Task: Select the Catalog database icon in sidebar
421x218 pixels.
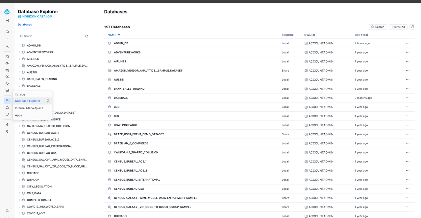Action: (7, 101)
